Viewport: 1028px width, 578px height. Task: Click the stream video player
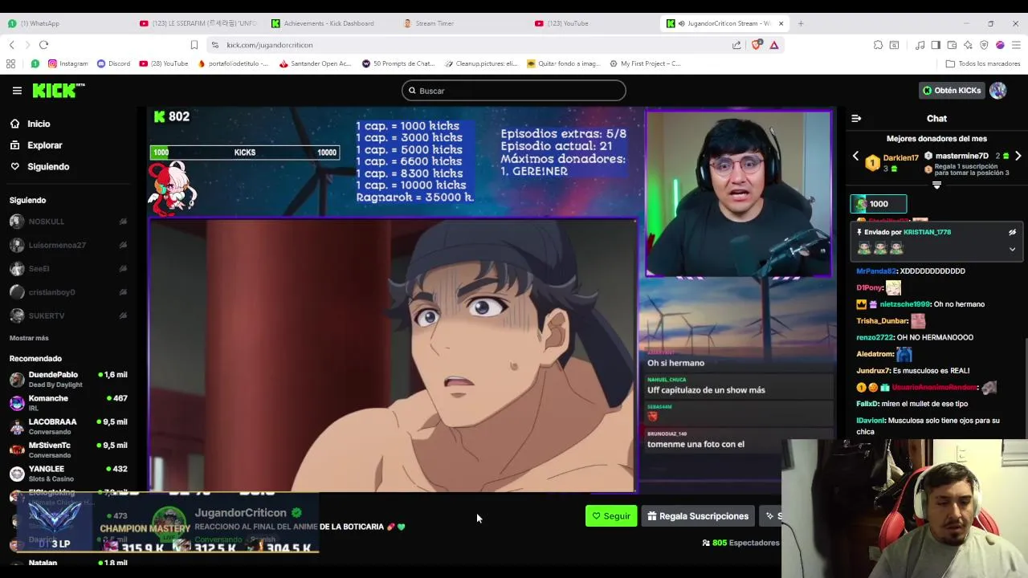click(492, 300)
